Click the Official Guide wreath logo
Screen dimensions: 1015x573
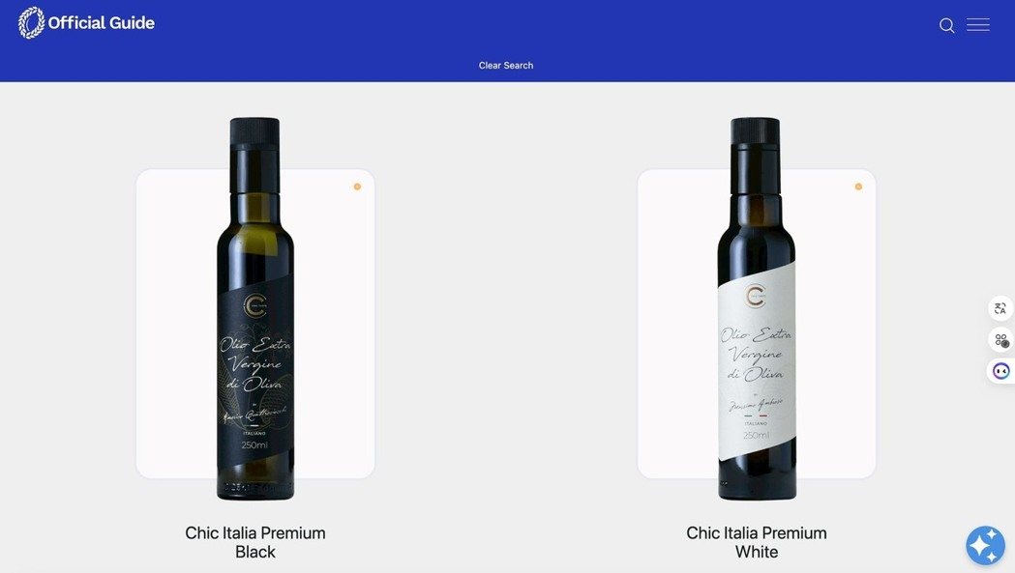pos(31,22)
